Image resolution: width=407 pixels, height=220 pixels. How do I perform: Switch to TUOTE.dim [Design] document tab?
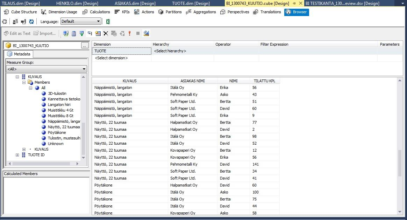coord(191,3)
